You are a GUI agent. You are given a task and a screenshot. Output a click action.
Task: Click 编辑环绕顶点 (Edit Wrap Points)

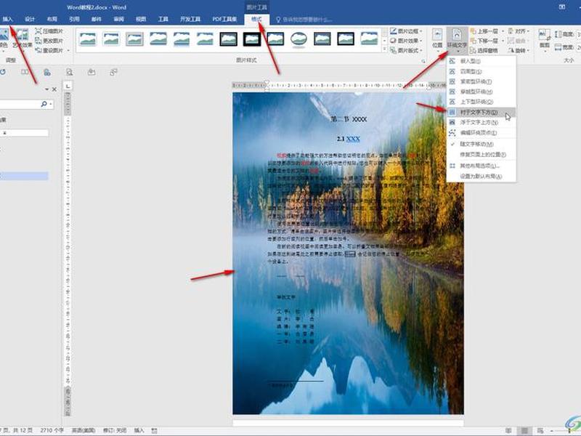(x=482, y=132)
